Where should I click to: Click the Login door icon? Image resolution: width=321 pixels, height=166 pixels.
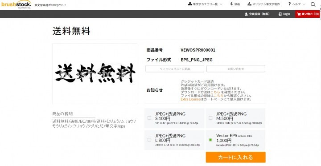click(280, 14)
